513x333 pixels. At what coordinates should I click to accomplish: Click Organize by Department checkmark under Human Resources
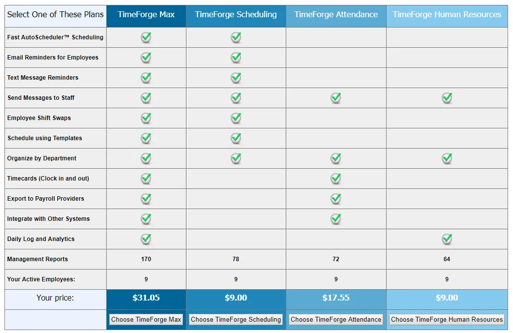tap(447, 158)
